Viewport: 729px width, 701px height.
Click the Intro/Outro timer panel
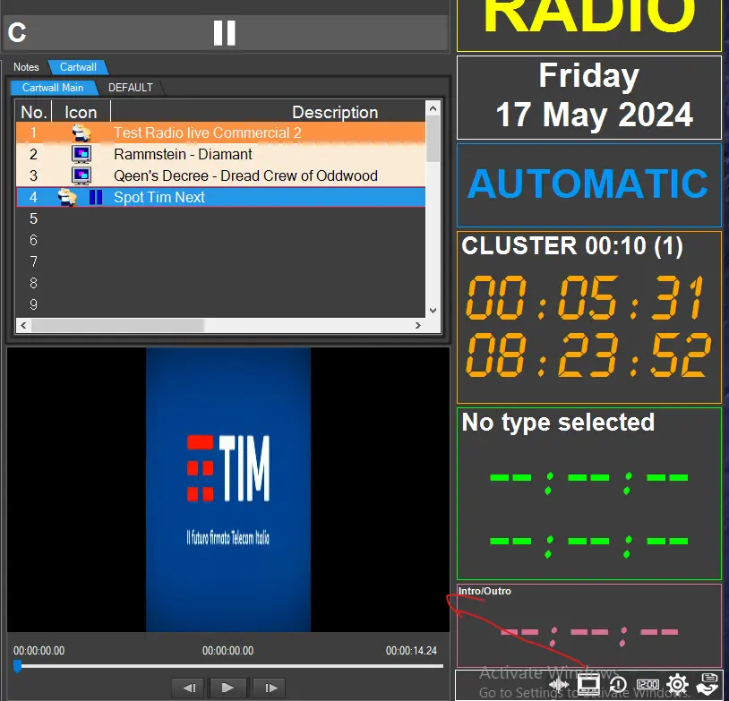point(589,626)
